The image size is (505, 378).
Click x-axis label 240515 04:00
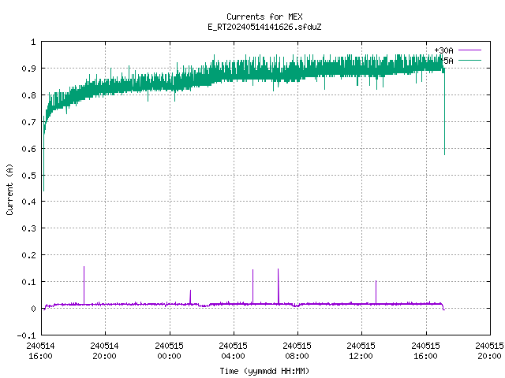coord(234,351)
